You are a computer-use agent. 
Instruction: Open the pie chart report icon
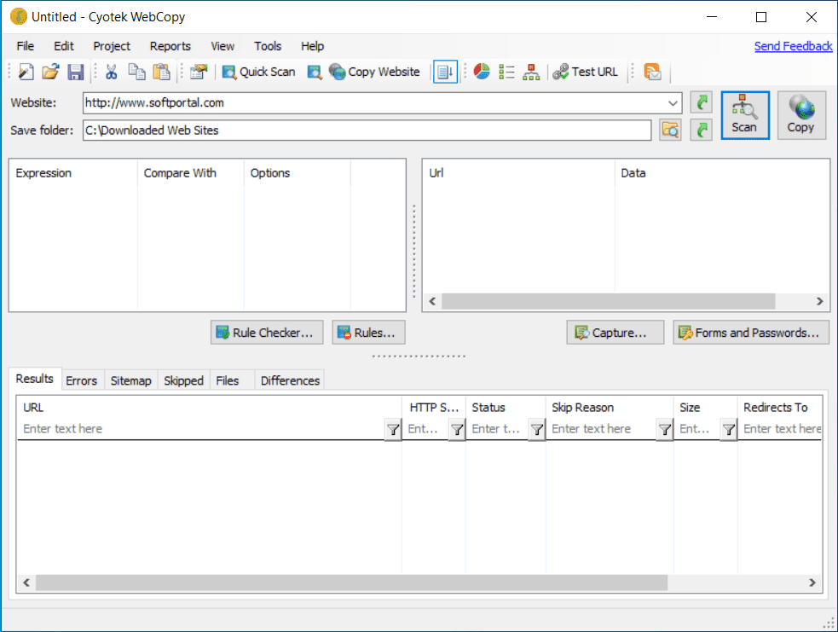pos(482,72)
